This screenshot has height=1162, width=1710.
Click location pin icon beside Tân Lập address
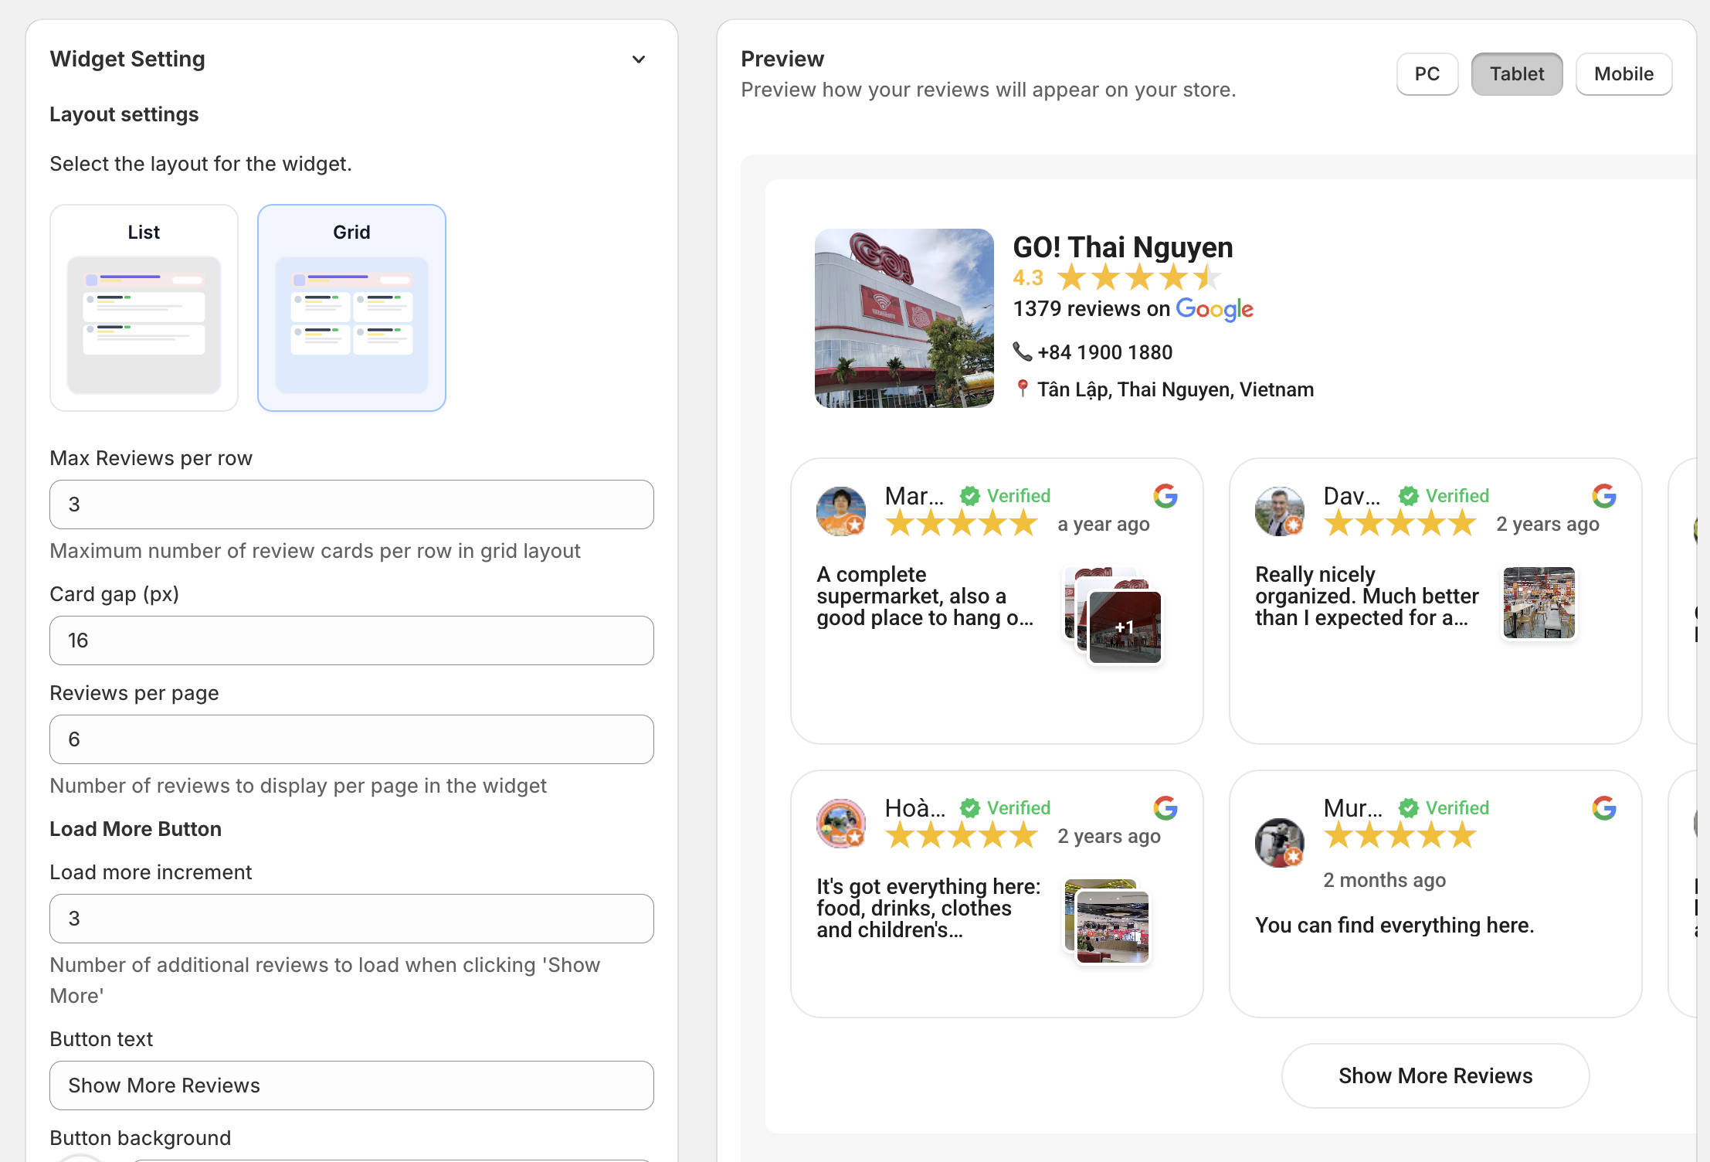(x=1022, y=389)
